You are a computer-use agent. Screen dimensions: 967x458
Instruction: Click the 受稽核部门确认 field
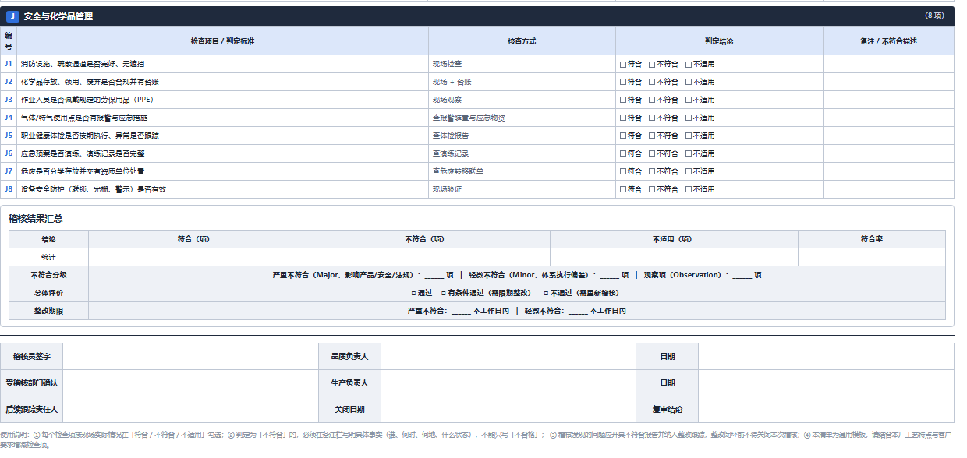click(191, 383)
